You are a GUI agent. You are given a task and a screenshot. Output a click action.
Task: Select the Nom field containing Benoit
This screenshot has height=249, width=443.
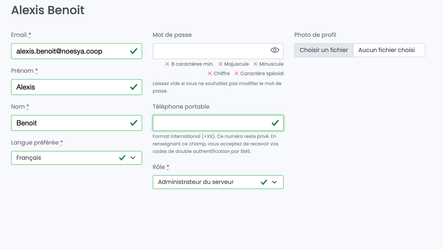pyautogui.click(x=69, y=123)
